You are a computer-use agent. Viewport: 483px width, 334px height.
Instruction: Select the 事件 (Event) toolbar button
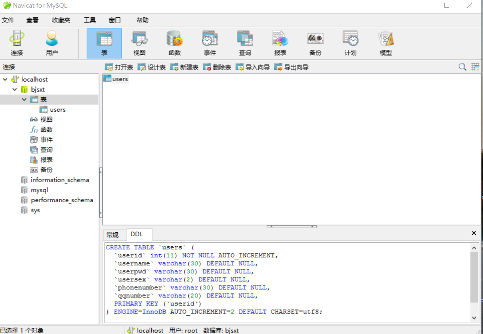click(x=210, y=43)
